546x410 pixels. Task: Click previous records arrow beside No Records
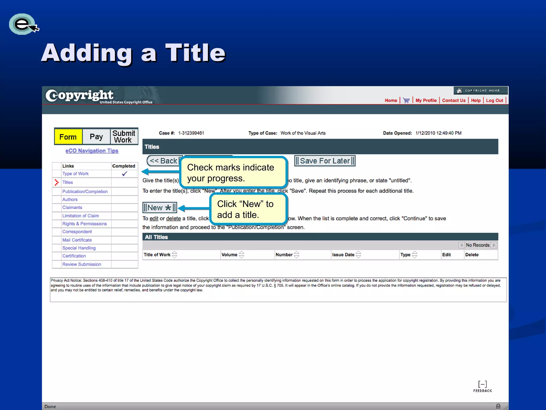(461, 245)
